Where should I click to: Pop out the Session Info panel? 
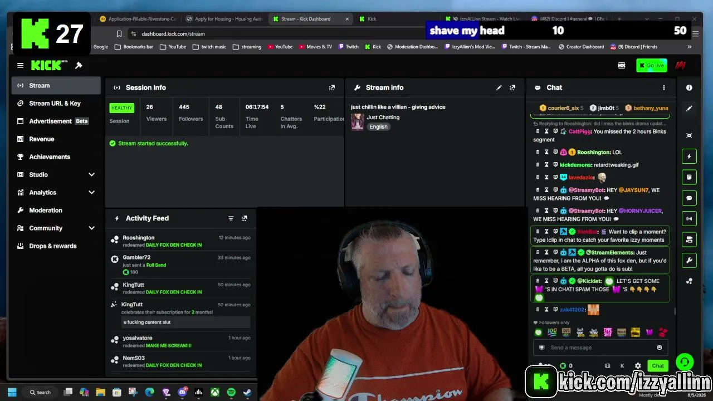[x=332, y=87]
